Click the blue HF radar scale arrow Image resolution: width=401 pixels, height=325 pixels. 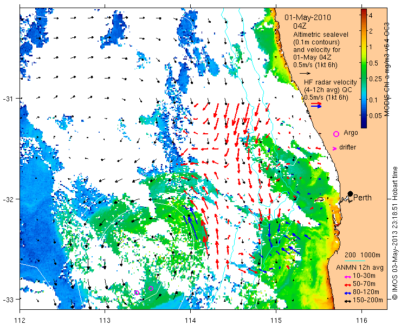[316, 106]
